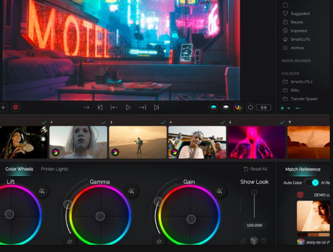Viewport: 333px width, 252px height.
Task: Toggle the cyan layers view icon
Action: pos(213,107)
